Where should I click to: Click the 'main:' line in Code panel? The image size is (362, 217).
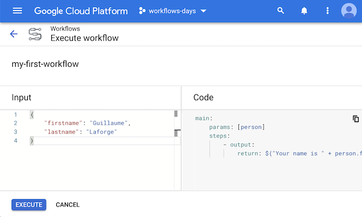point(204,119)
